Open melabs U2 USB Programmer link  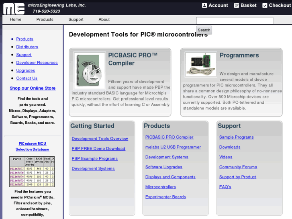pos(173,147)
